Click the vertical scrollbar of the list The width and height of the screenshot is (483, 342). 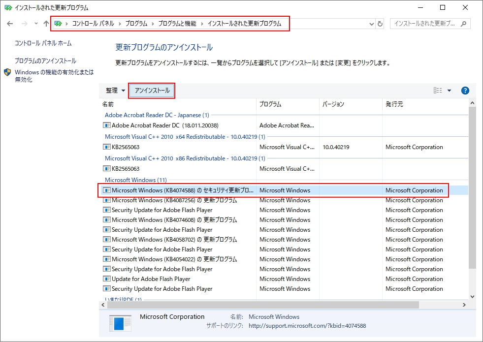point(472,187)
